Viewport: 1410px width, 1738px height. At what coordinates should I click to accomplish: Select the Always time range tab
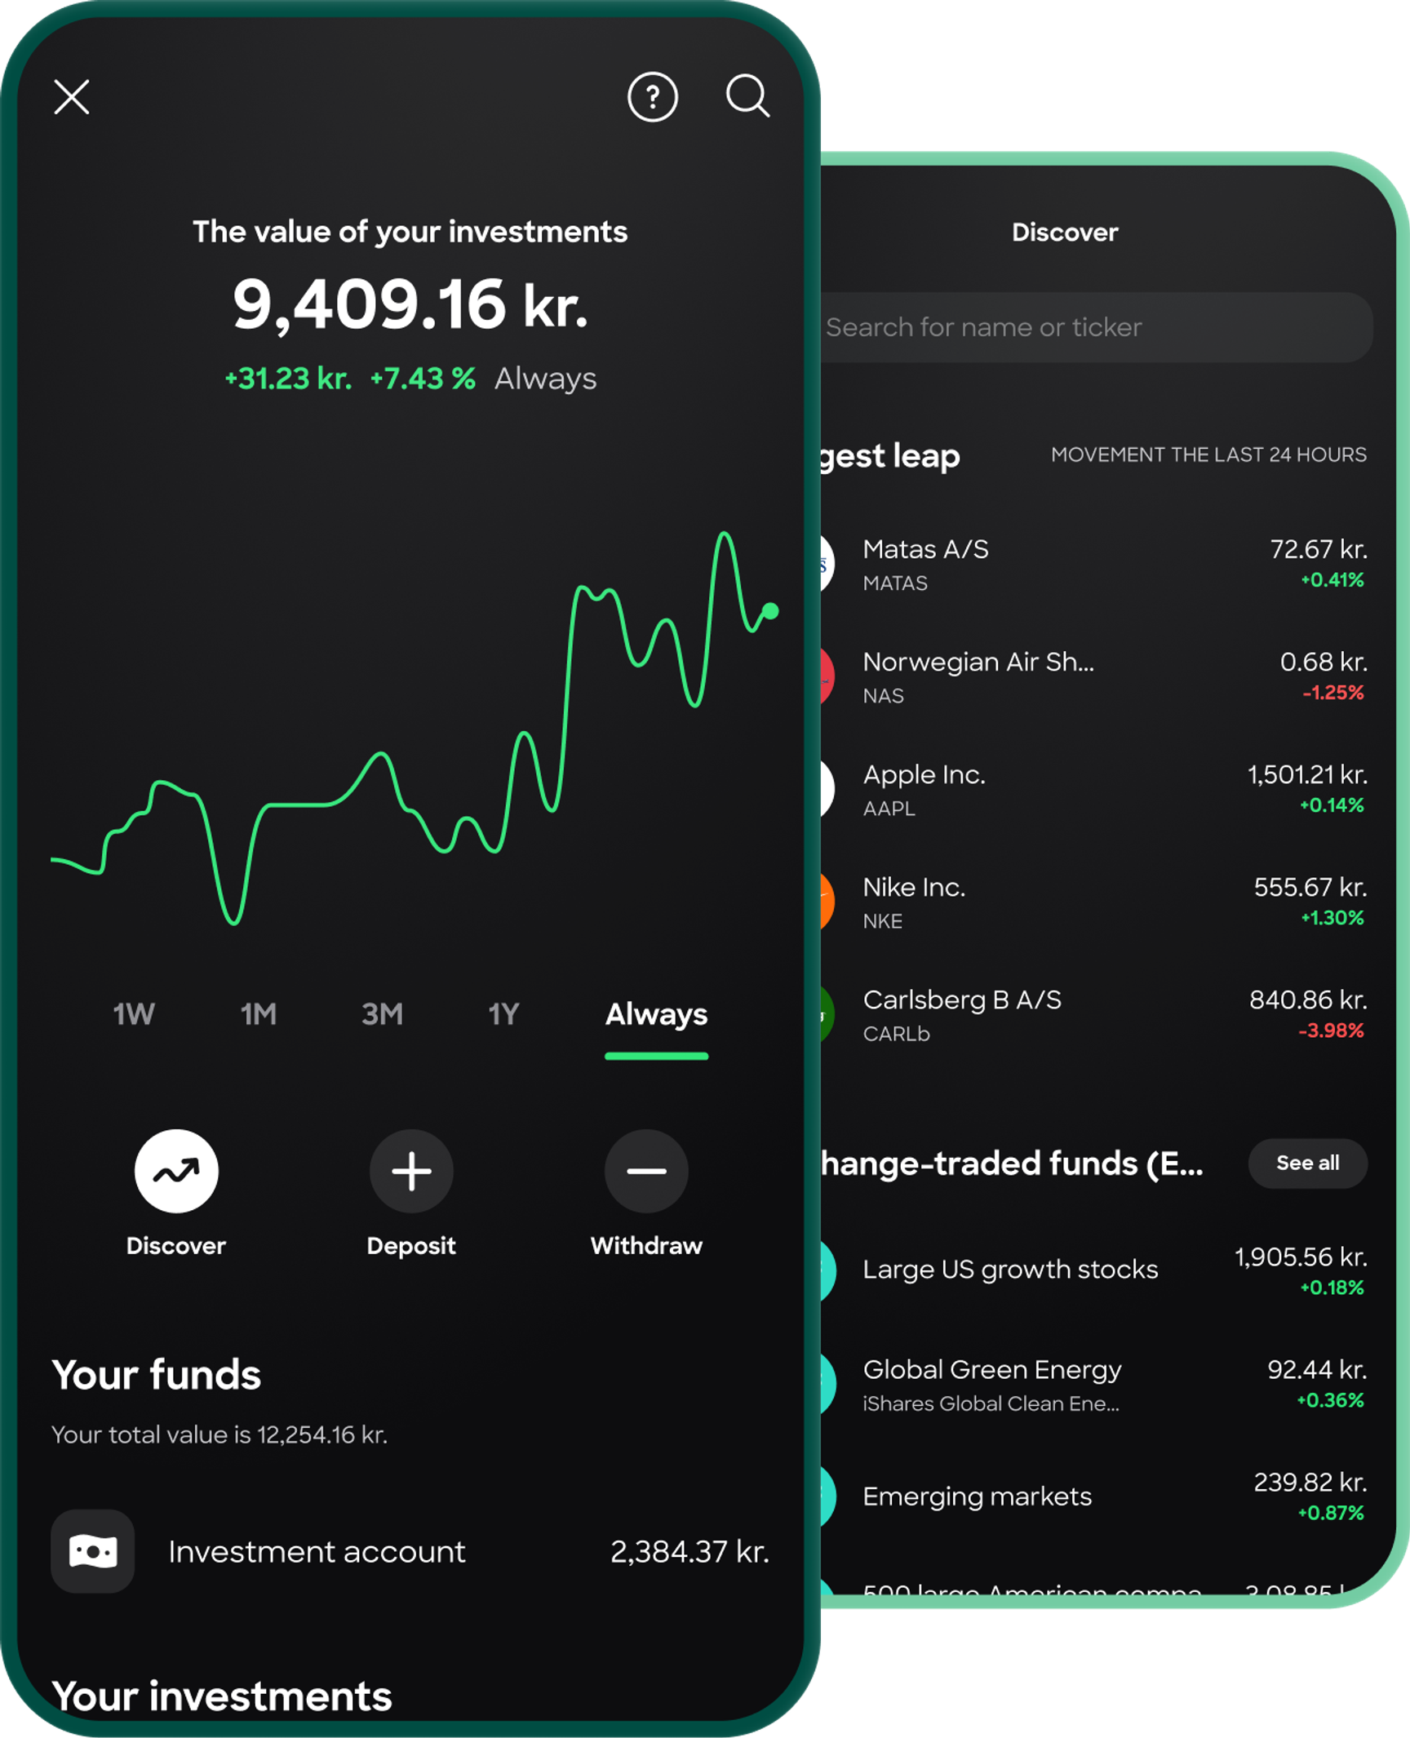coord(657,1015)
